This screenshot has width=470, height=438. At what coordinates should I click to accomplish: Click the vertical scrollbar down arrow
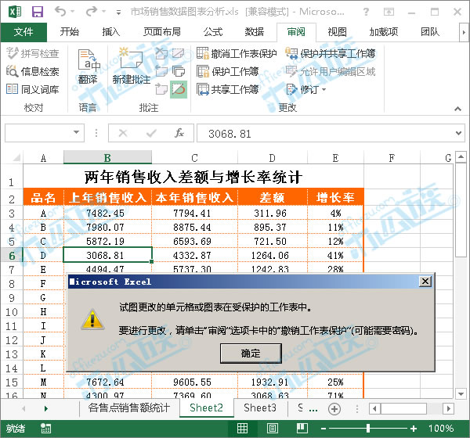(x=461, y=393)
